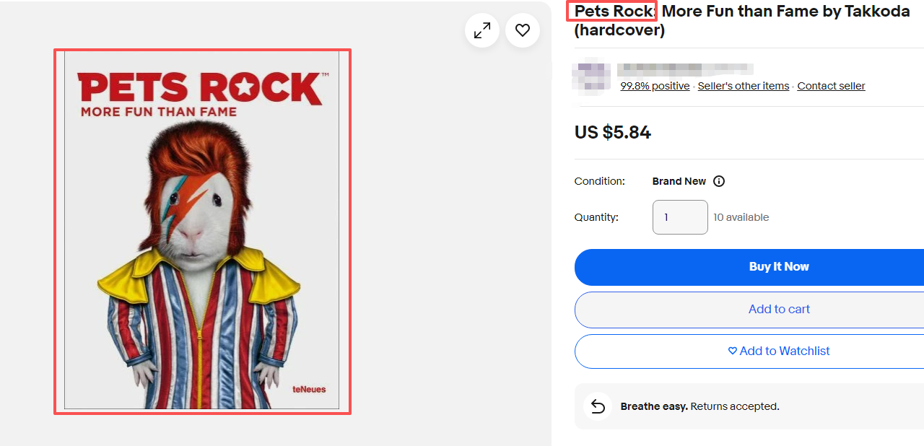Focus the Quantity input field
Screen dimensions: 924x446
[680, 217]
